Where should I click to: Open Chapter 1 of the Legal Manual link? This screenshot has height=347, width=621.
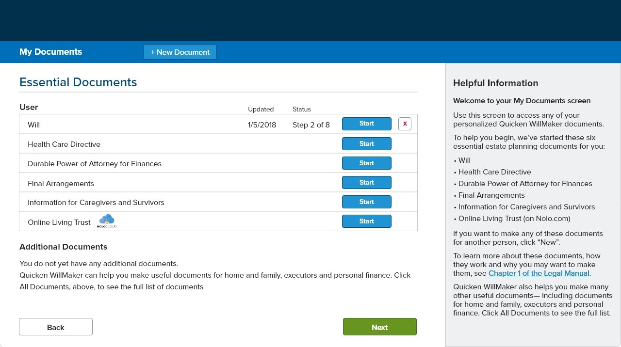coord(539,273)
